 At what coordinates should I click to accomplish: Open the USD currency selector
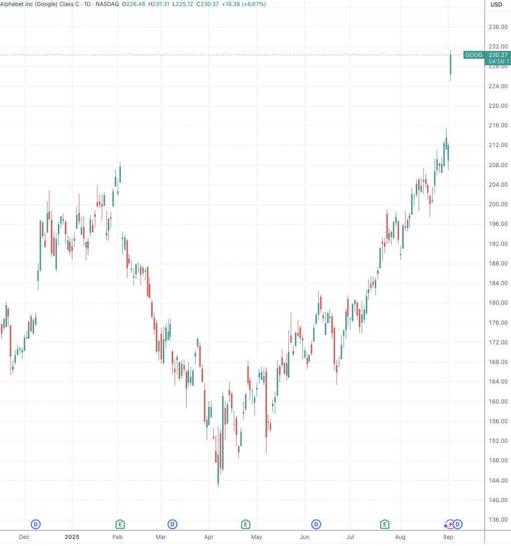click(497, 4)
